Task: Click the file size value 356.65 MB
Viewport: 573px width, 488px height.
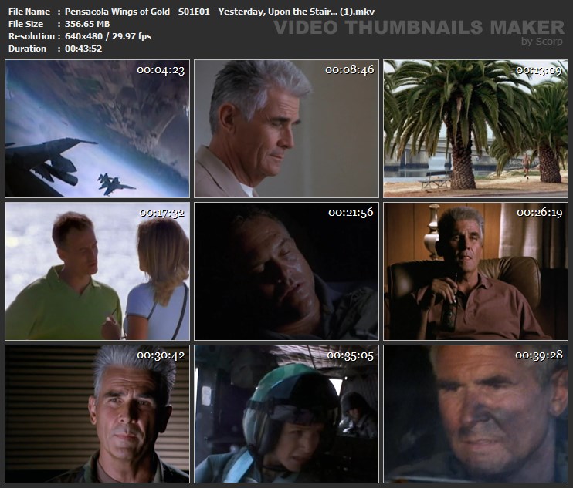Action: tap(87, 24)
